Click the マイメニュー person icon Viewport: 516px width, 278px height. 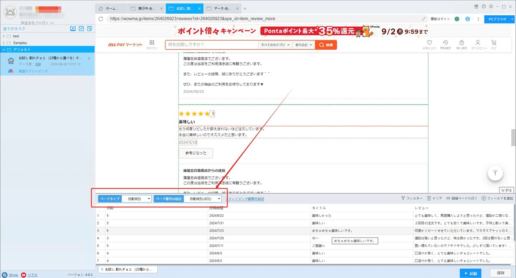coord(478,43)
